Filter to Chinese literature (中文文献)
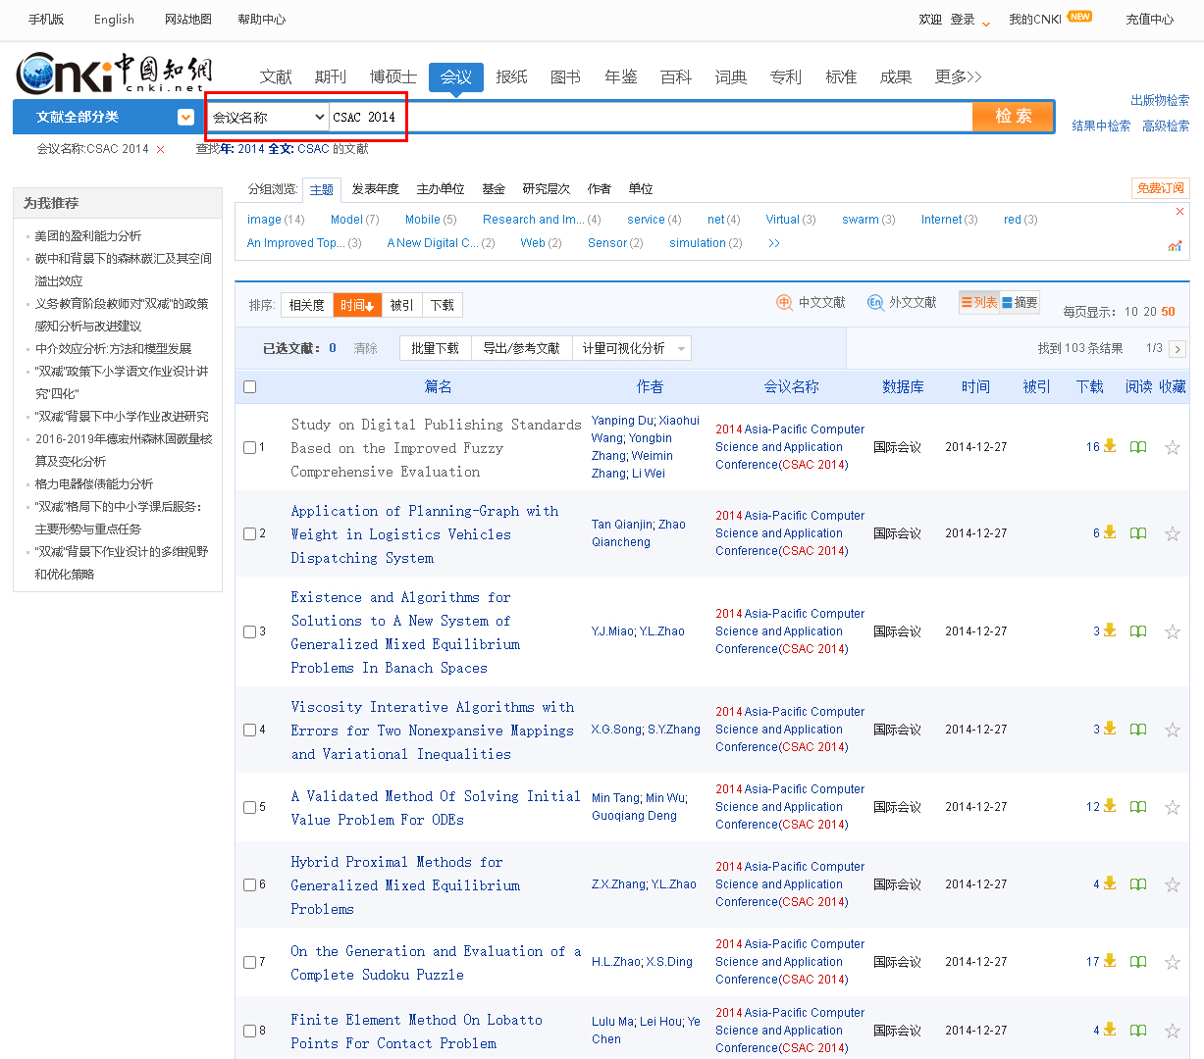This screenshot has width=1204, height=1059. 811,303
